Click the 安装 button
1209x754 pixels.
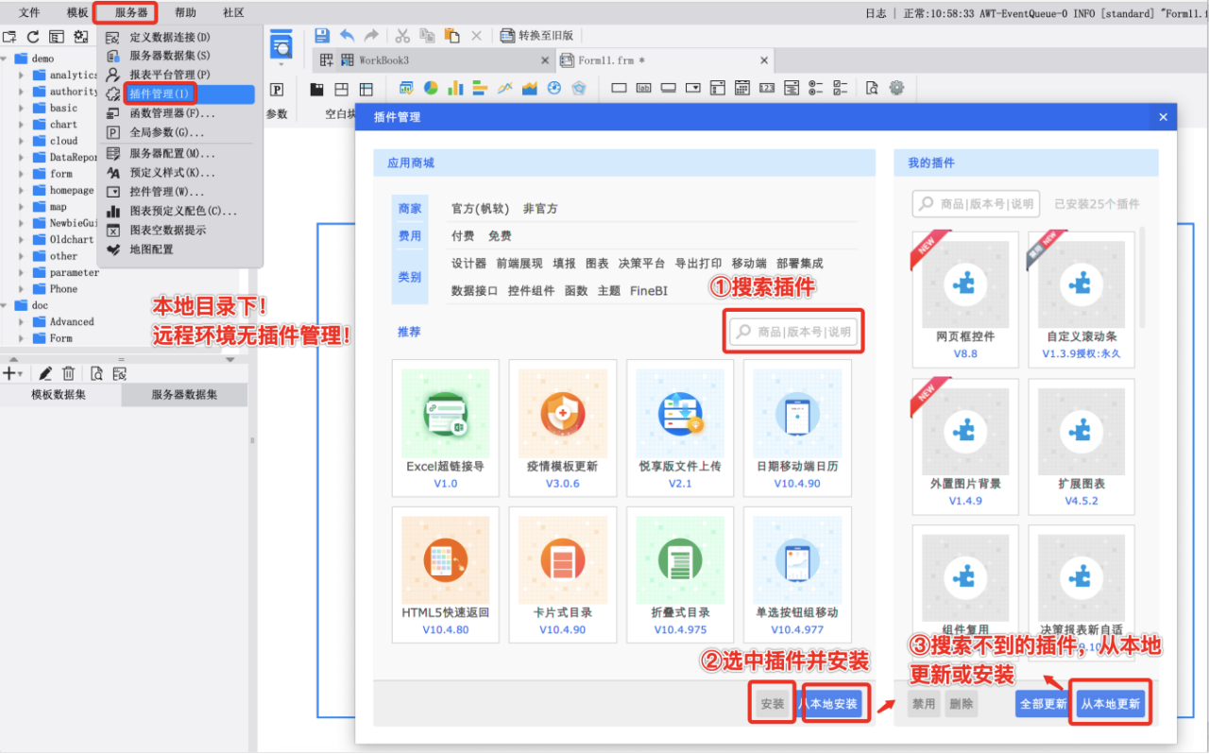click(773, 704)
